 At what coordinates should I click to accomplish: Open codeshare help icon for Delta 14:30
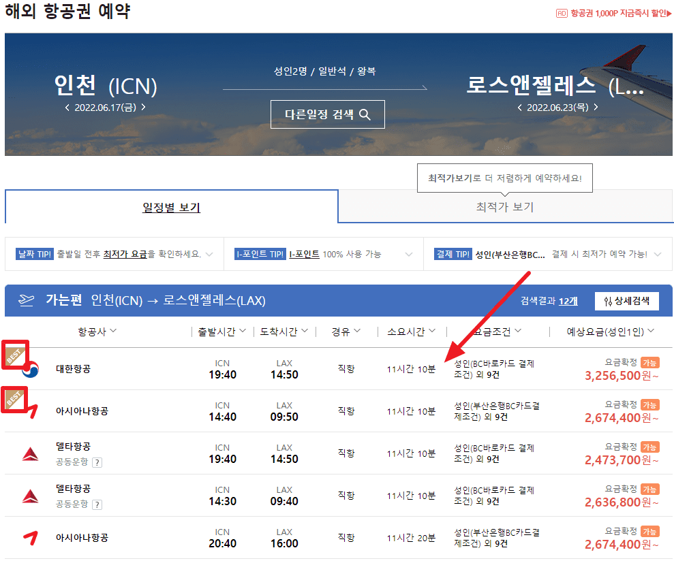click(x=97, y=504)
